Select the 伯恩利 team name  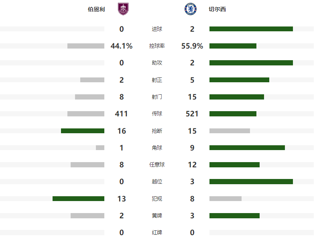[x=96, y=9]
